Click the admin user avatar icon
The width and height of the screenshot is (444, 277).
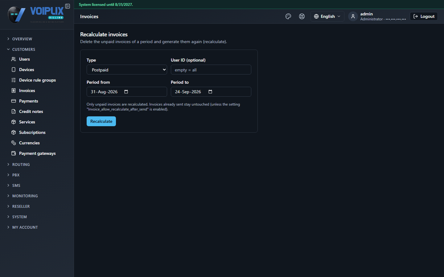click(353, 16)
